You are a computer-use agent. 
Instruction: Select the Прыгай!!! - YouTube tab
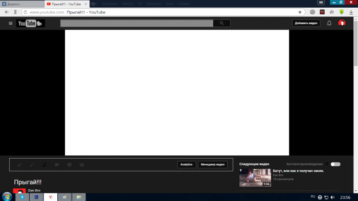coord(66,4)
